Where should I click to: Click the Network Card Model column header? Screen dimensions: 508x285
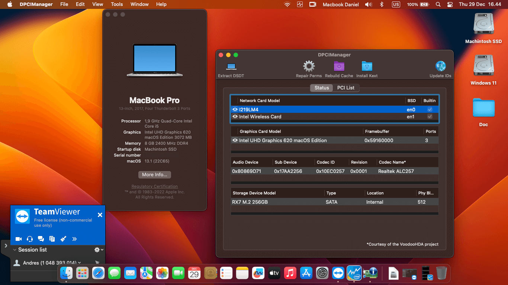coord(260,101)
